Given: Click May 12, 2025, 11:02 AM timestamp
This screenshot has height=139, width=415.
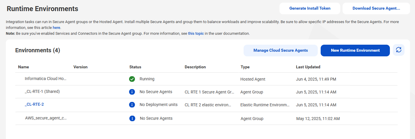Looking at the screenshot, I should pyautogui.click(x=318, y=119).
